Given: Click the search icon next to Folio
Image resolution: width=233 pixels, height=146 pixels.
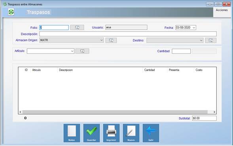Looking at the screenshot, I should (77, 27).
